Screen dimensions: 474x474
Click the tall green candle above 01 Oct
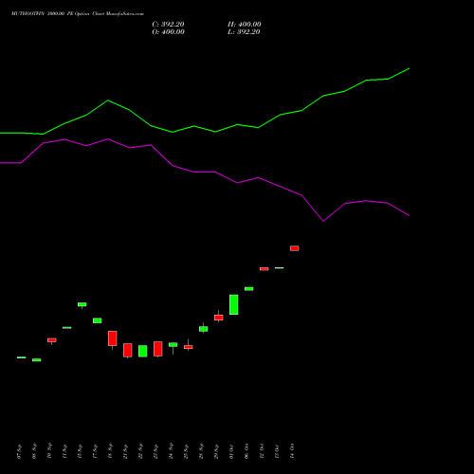(x=234, y=304)
